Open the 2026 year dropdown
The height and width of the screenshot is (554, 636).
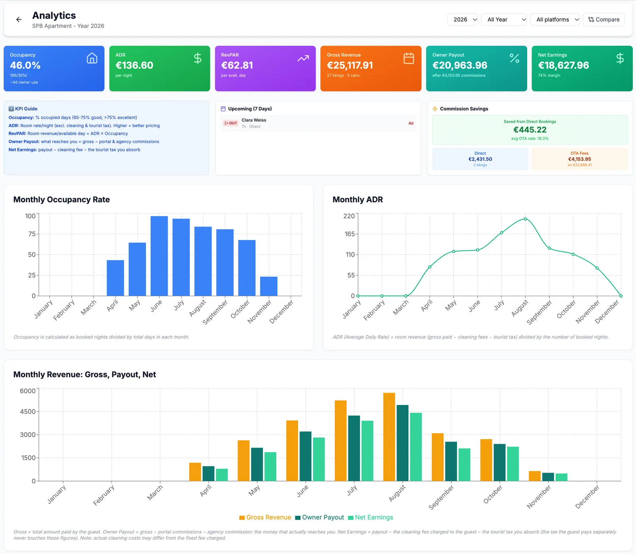(x=463, y=19)
